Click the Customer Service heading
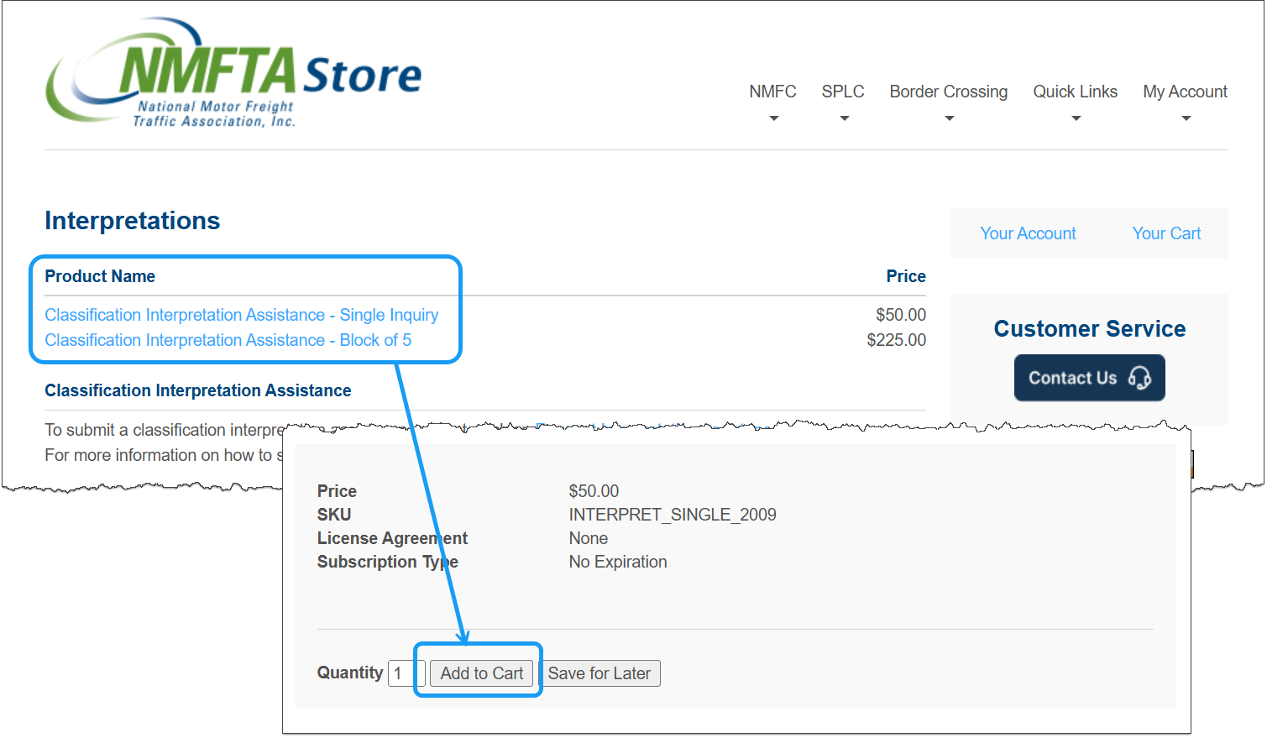Viewport: 1267px width, 738px height. [1090, 329]
